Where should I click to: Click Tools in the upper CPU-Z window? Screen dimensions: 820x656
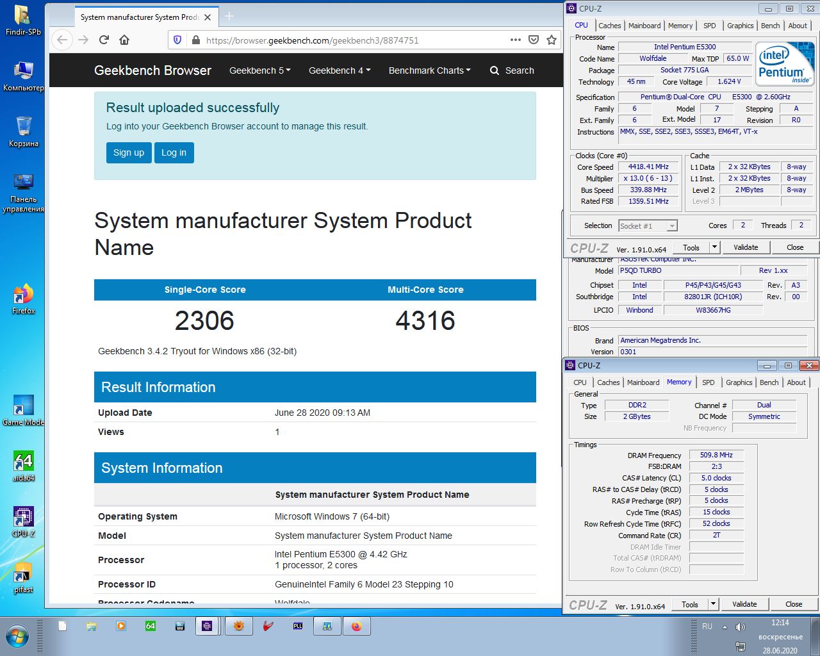tap(691, 247)
